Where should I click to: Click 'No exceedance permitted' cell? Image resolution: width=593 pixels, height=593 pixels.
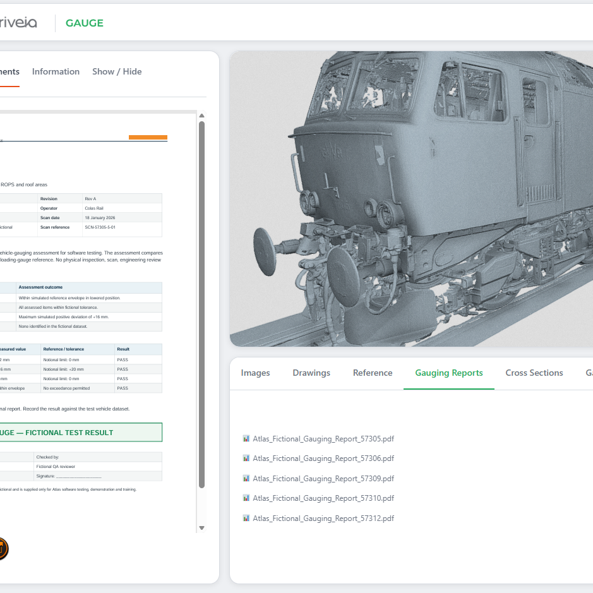(x=66, y=388)
